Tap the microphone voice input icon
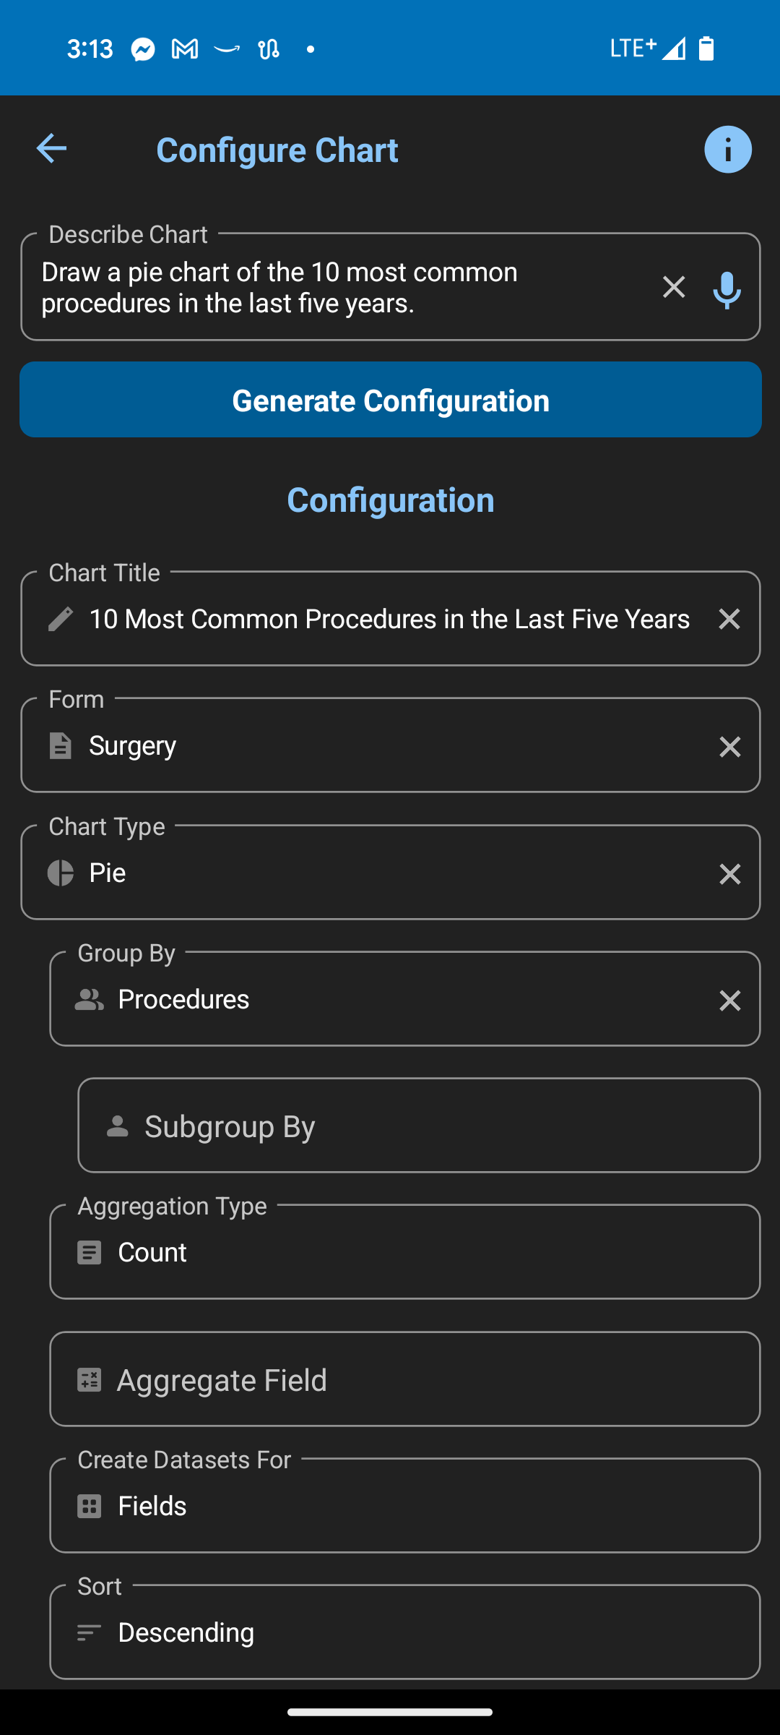 pos(727,289)
